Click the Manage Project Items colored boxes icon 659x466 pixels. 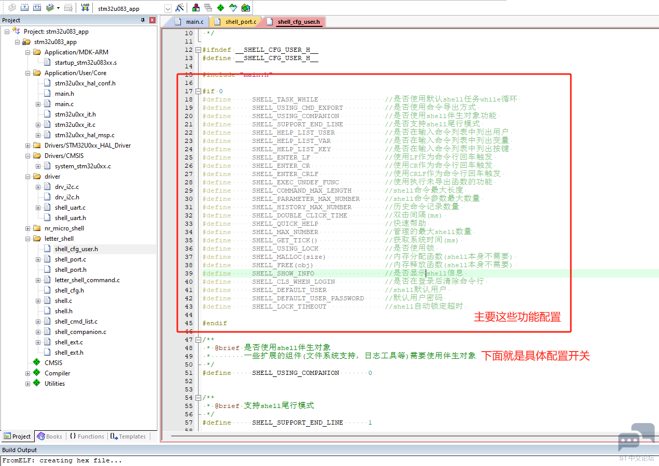coord(196,8)
